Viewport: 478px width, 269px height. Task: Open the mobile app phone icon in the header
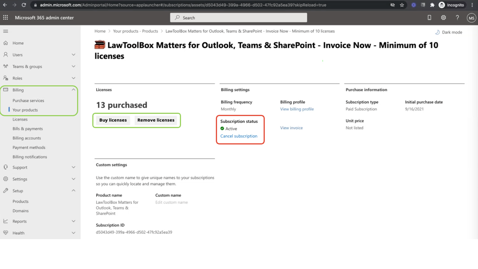429,18
